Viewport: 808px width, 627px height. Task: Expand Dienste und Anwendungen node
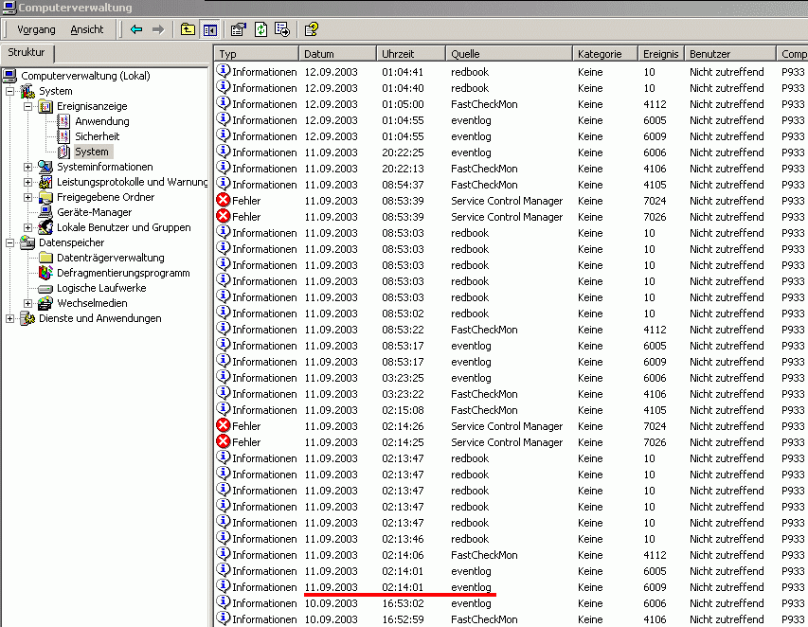[9, 319]
